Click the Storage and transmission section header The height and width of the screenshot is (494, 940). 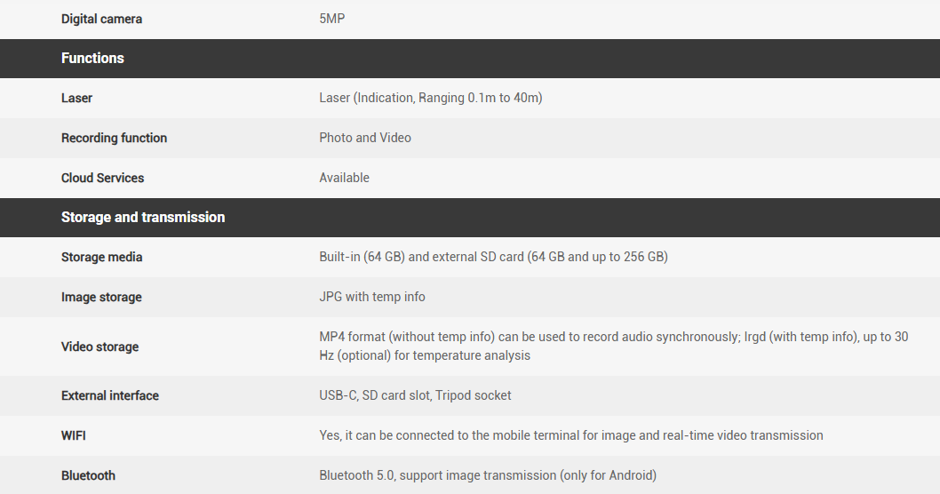(x=143, y=218)
